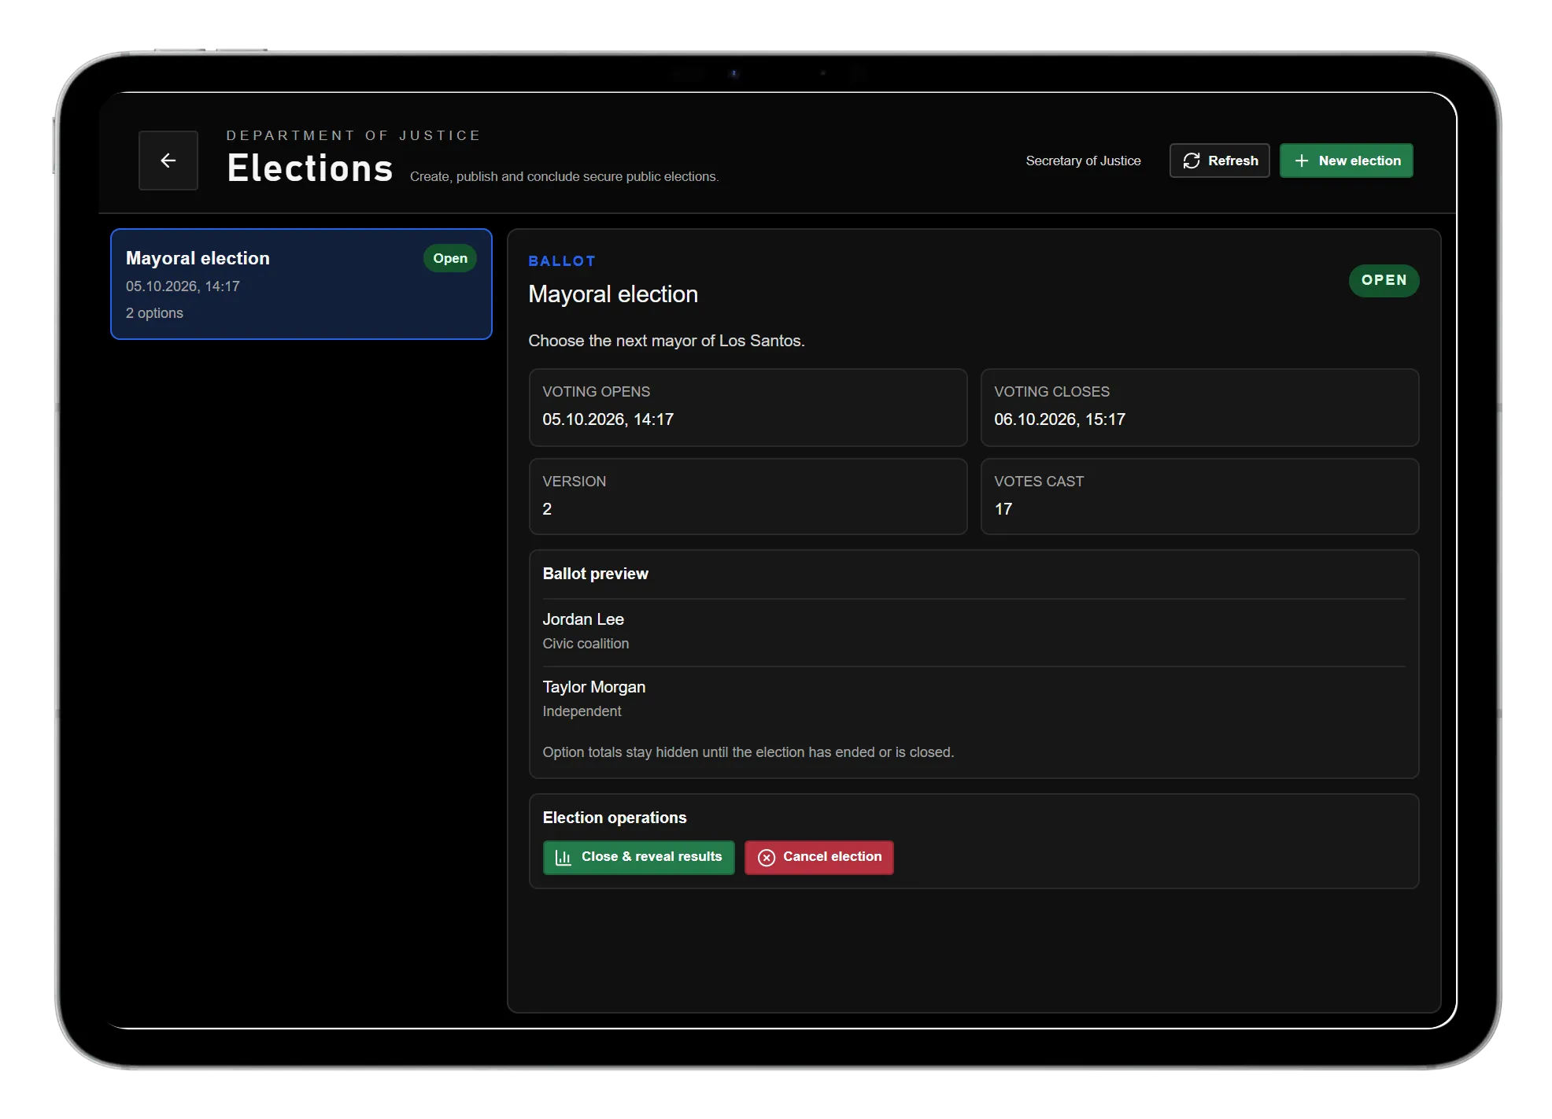The width and height of the screenshot is (1552, 1119).
Task: Click the Voting closes 06.10.2026, 15:17 value
Action: [x=1059, y=419]
